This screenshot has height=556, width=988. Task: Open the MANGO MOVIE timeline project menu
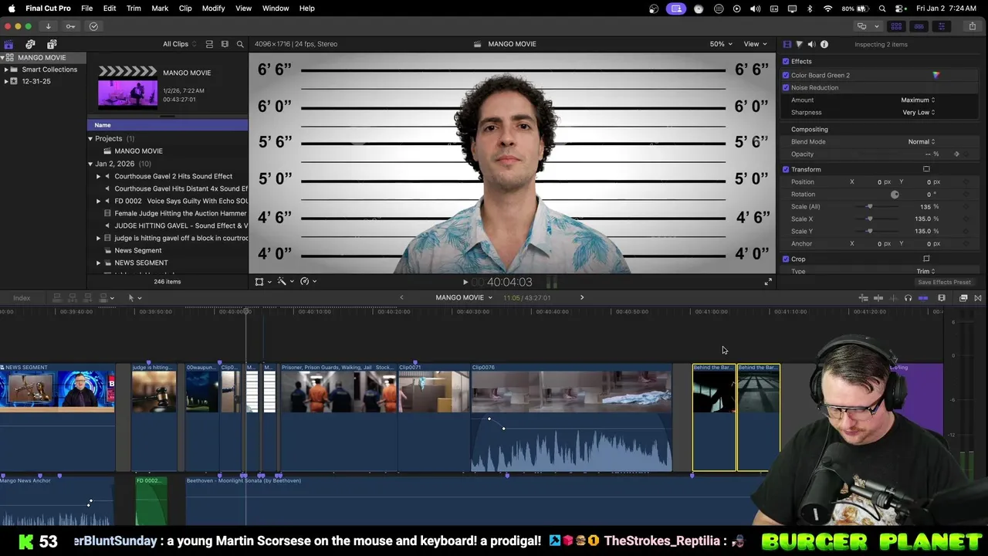pos(464,298)
